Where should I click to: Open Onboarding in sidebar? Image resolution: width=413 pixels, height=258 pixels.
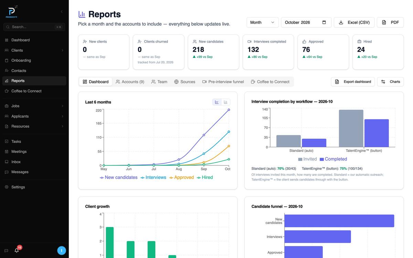click(x=34, y=60)
